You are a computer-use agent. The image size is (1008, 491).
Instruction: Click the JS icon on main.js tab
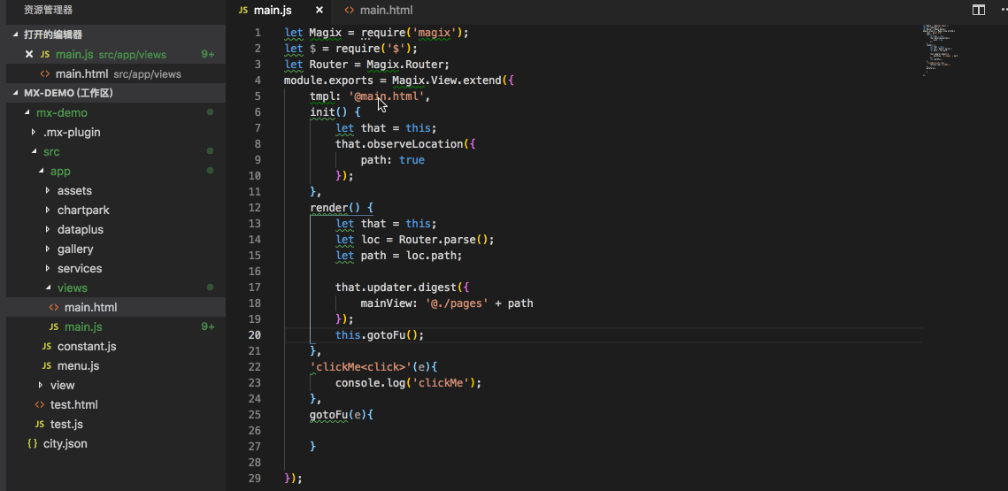pos(243,11)
